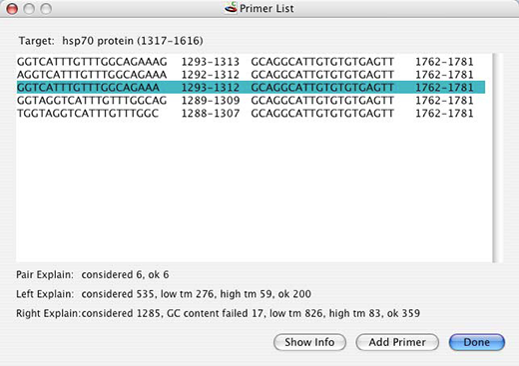Select highlighted row GGTCATTTGTTTGGCAGAAA 1293-1312

point(251,88)
